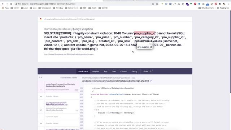
Task: Click the highlighted 'pro_supplier_id' in error message
Action: 145,33
